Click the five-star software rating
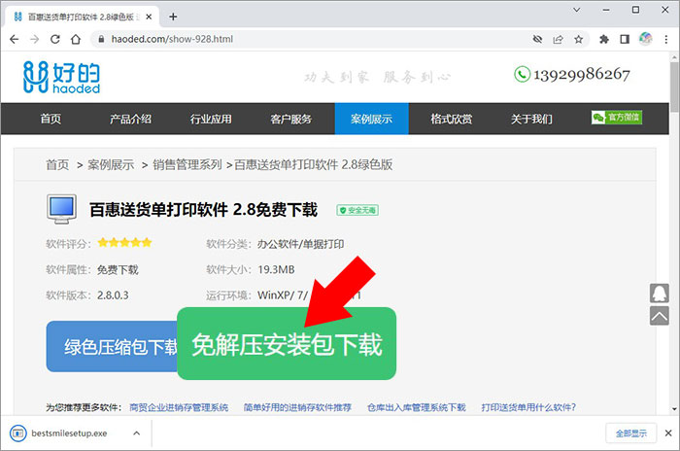This screenshot has width=680, height=451. [125, 242]
